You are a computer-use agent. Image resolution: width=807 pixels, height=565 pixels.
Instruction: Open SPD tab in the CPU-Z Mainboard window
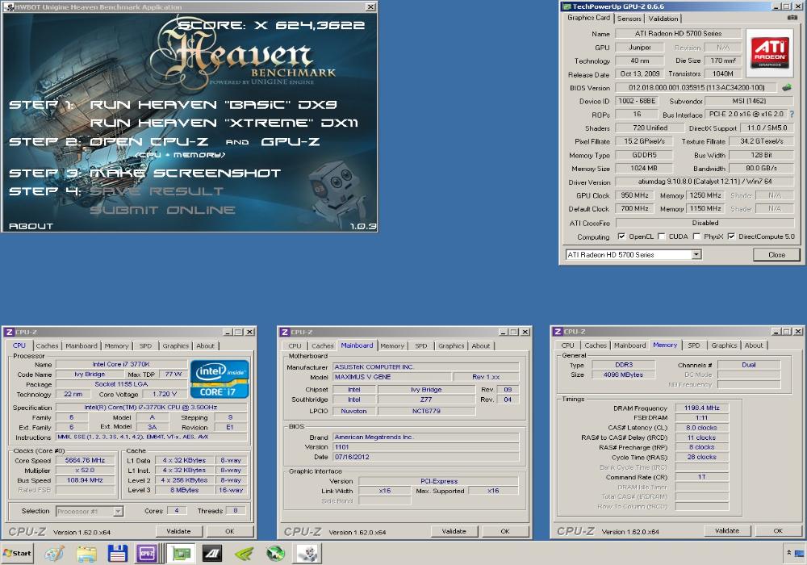tap(421, 345)
